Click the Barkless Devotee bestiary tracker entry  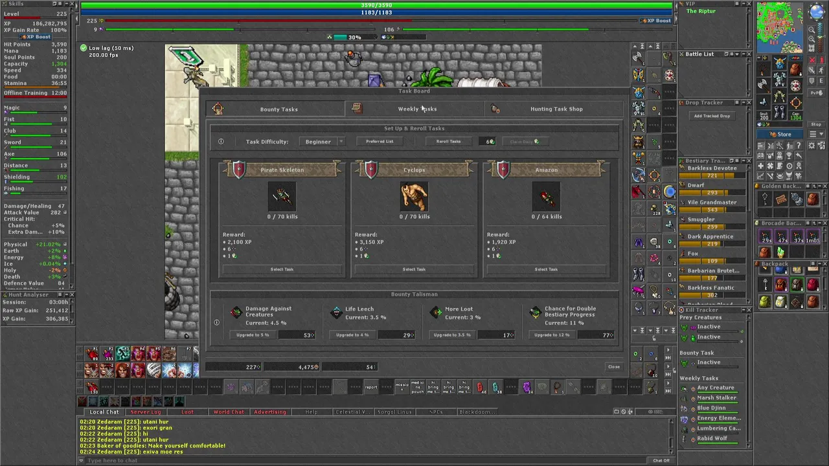[x=712, y=172]
